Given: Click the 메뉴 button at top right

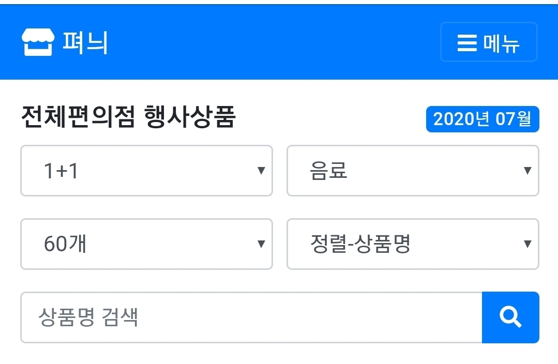Looking at the screenshot, I should coord(488,42).
